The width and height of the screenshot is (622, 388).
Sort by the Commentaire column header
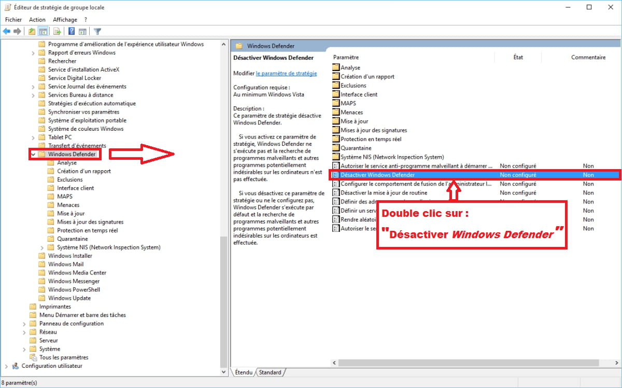point(588,57)
